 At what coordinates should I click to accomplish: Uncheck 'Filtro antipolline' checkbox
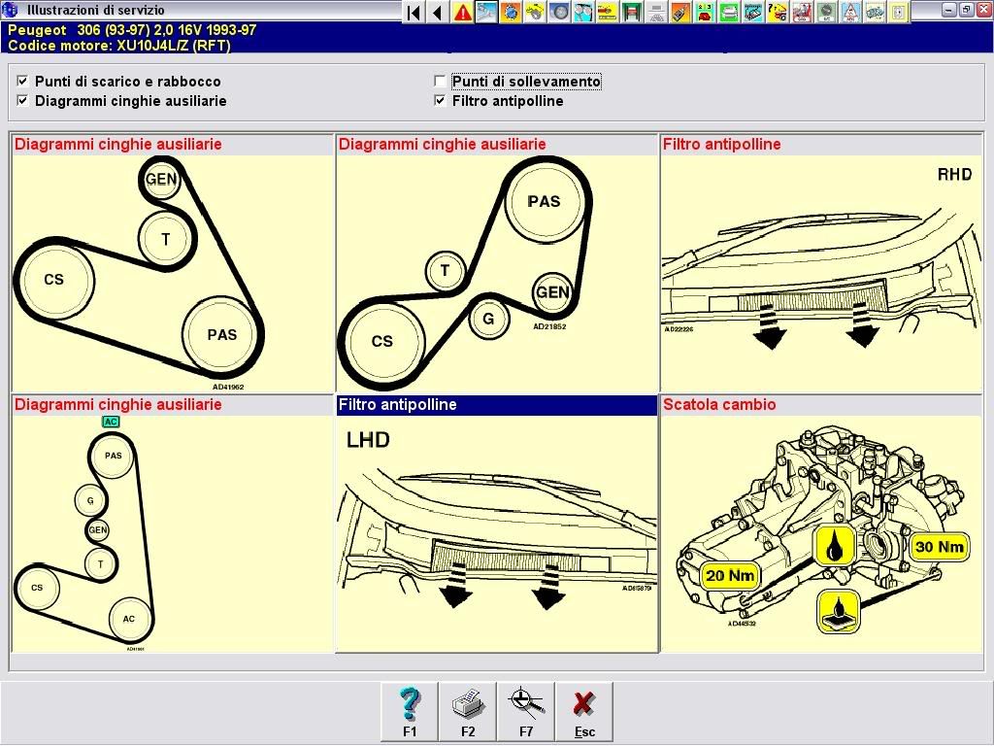pos(440,101)
